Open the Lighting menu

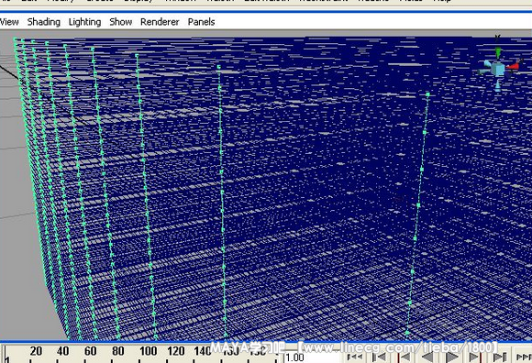(x=84, y=22)
